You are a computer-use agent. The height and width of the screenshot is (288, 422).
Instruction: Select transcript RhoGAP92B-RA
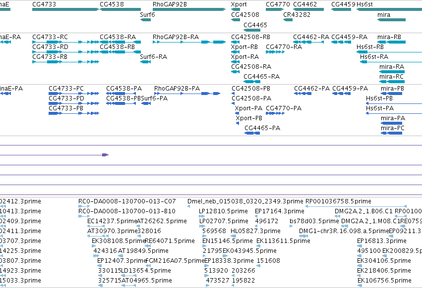coord(176,37)
